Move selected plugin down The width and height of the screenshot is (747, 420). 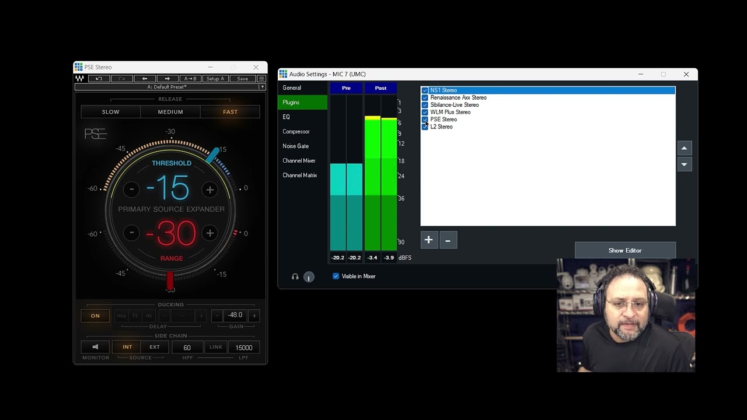[x=685, y=164]
